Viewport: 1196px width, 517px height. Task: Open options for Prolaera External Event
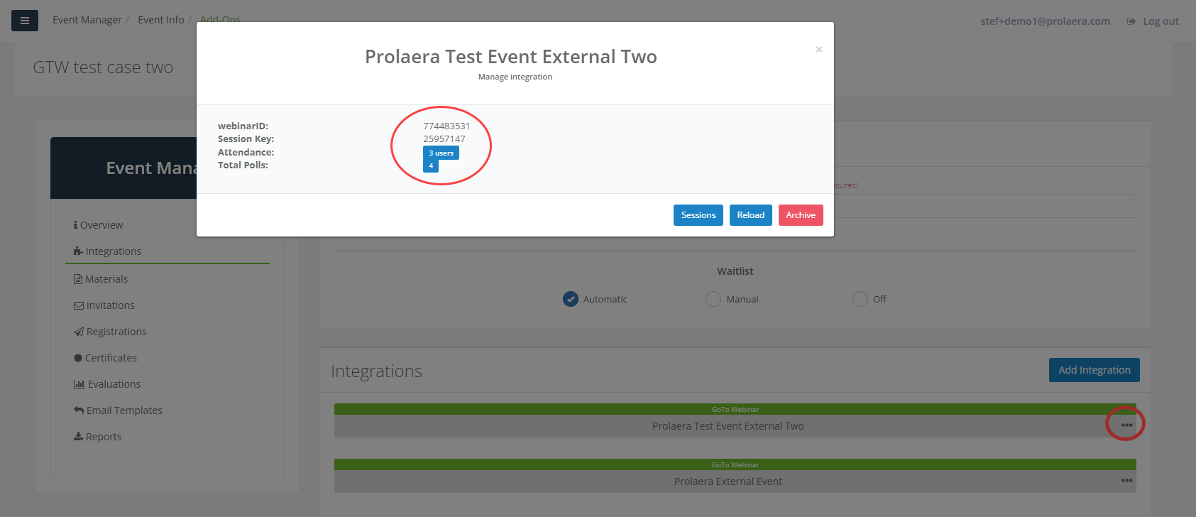[1126, 481]
